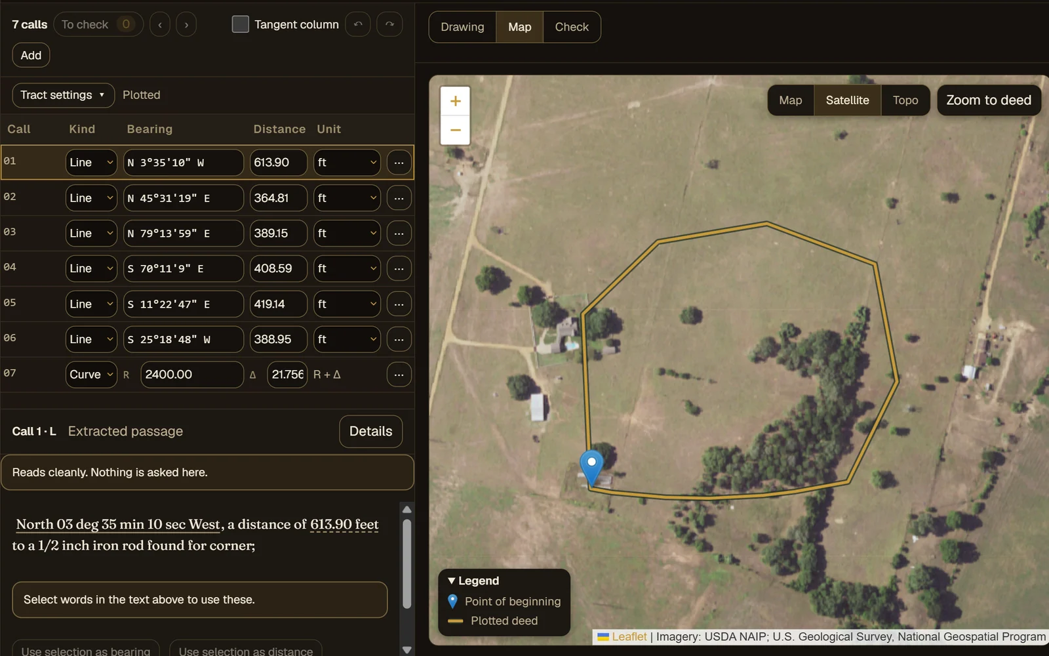Change unit dropdown for call 02
The image size is (1049, 656).
click(347, 198)
